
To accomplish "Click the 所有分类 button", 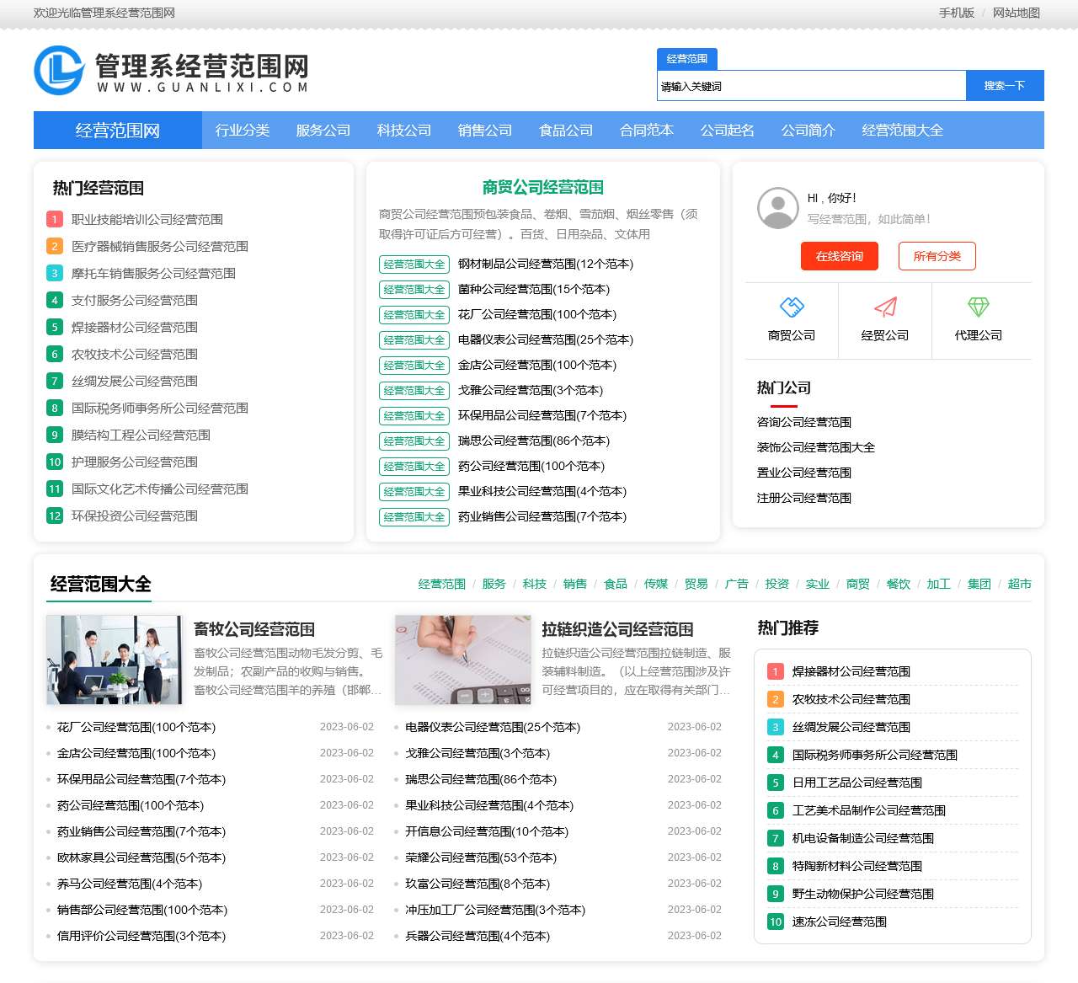I will (937, 256).
